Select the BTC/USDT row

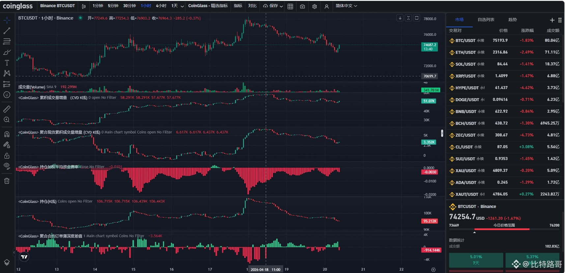(x=504, y=41)
